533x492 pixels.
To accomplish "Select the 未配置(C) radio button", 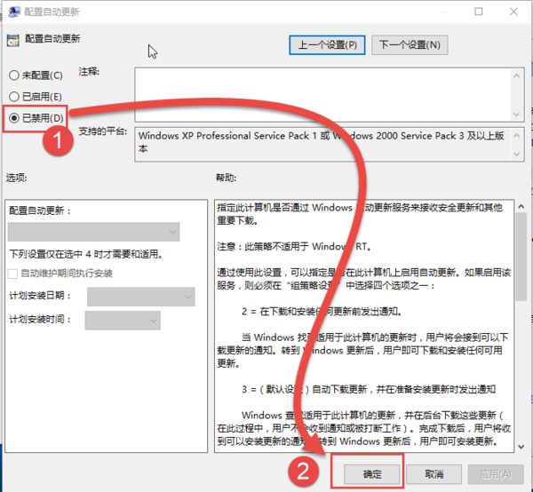I will pos(14,75).
